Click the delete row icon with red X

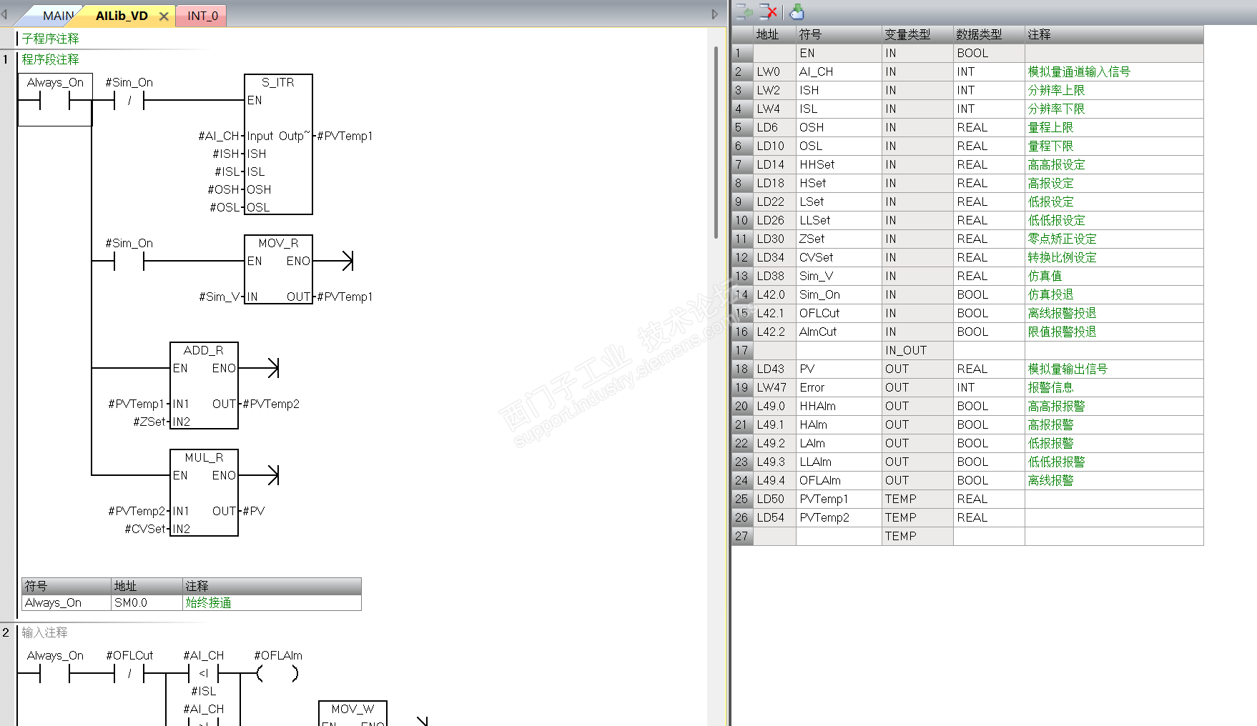(769, 12)
